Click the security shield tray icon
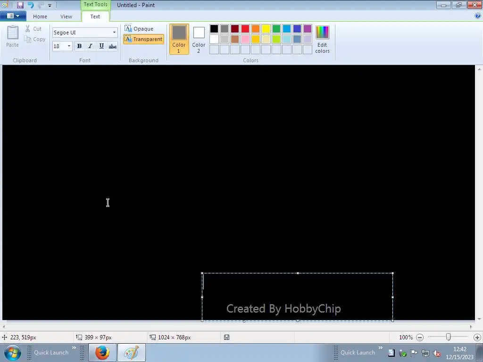This screenshot has width=483, height=362. (403, 354)
